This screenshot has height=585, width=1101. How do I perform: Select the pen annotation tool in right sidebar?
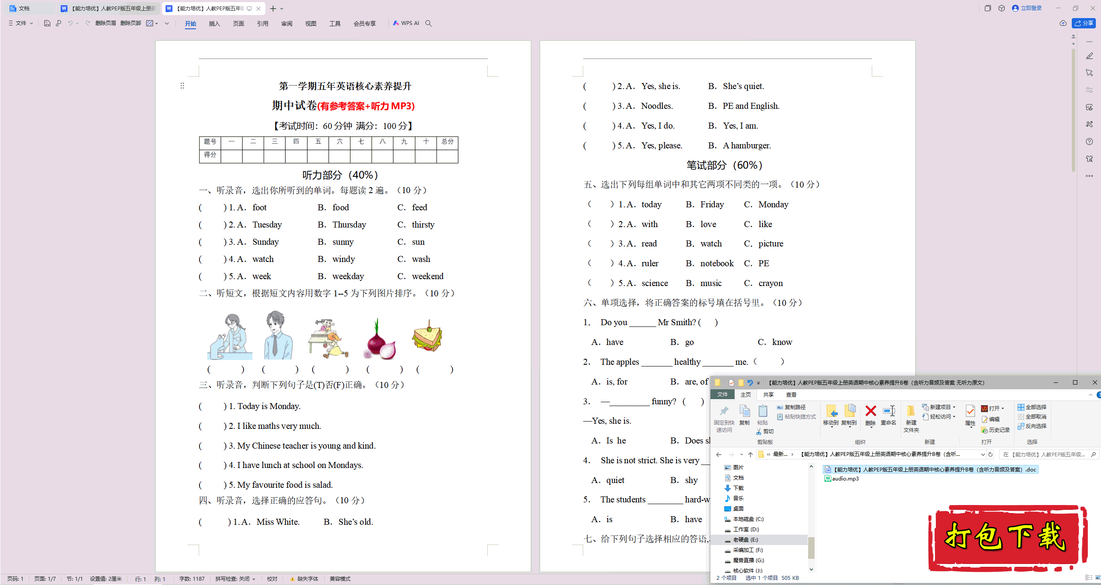pyautogui.click(x=1089, y=56)
